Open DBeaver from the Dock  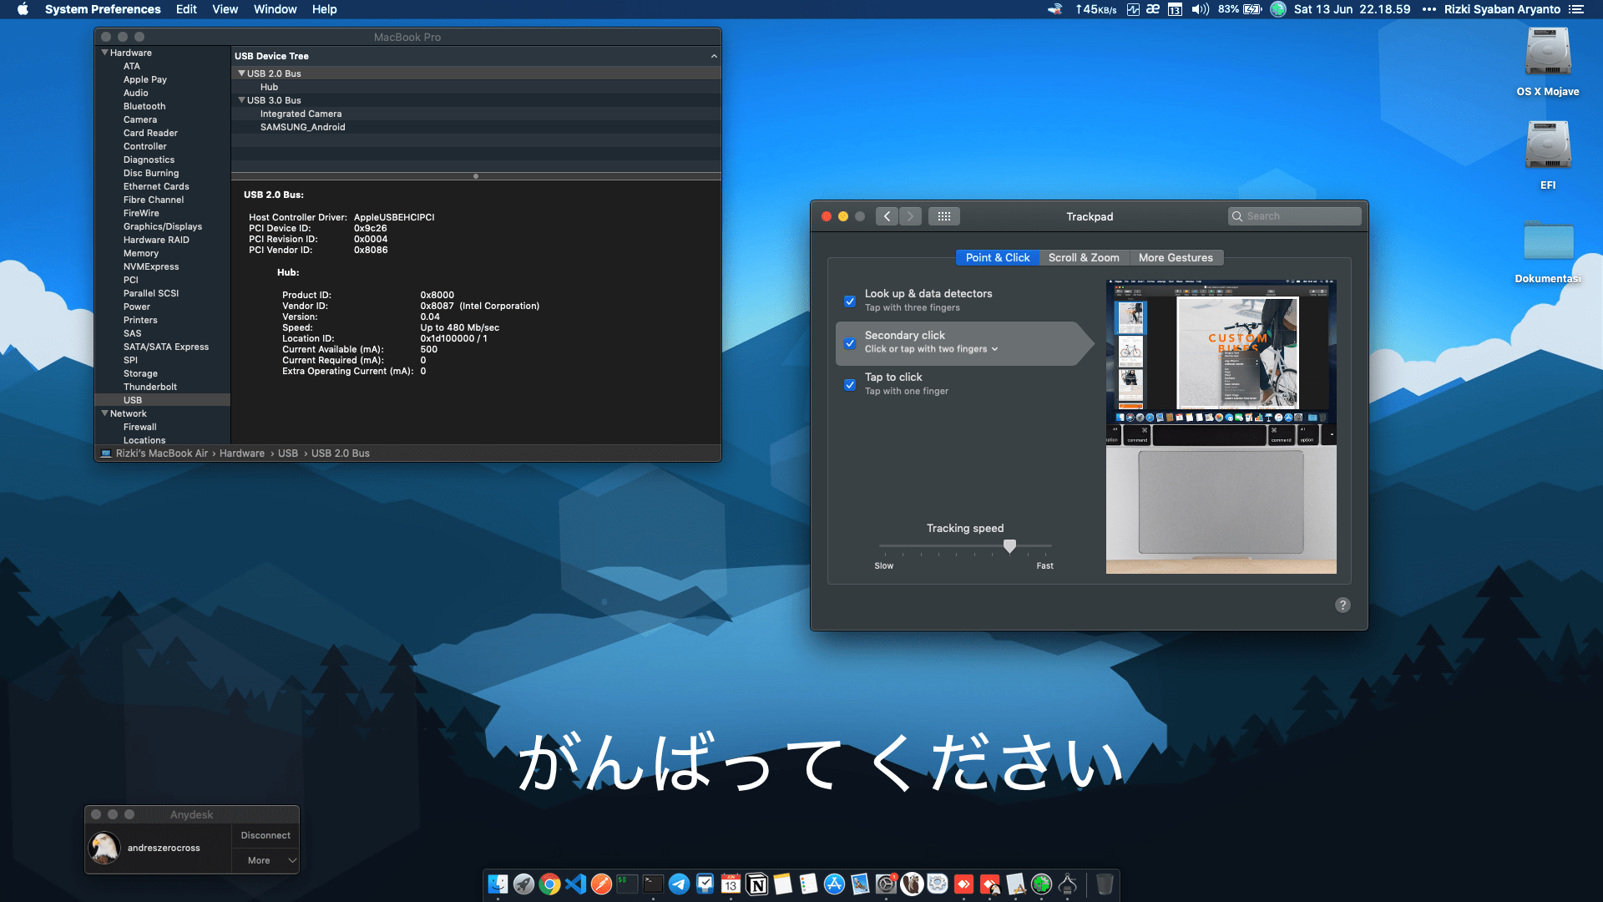[912, 884]
